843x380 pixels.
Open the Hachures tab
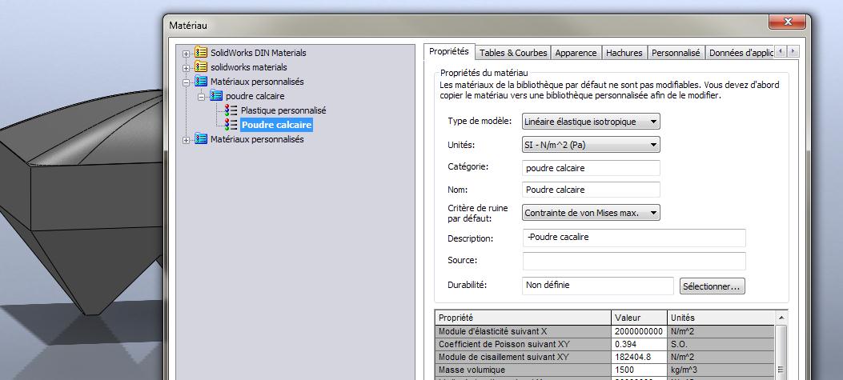coord(624,53)
